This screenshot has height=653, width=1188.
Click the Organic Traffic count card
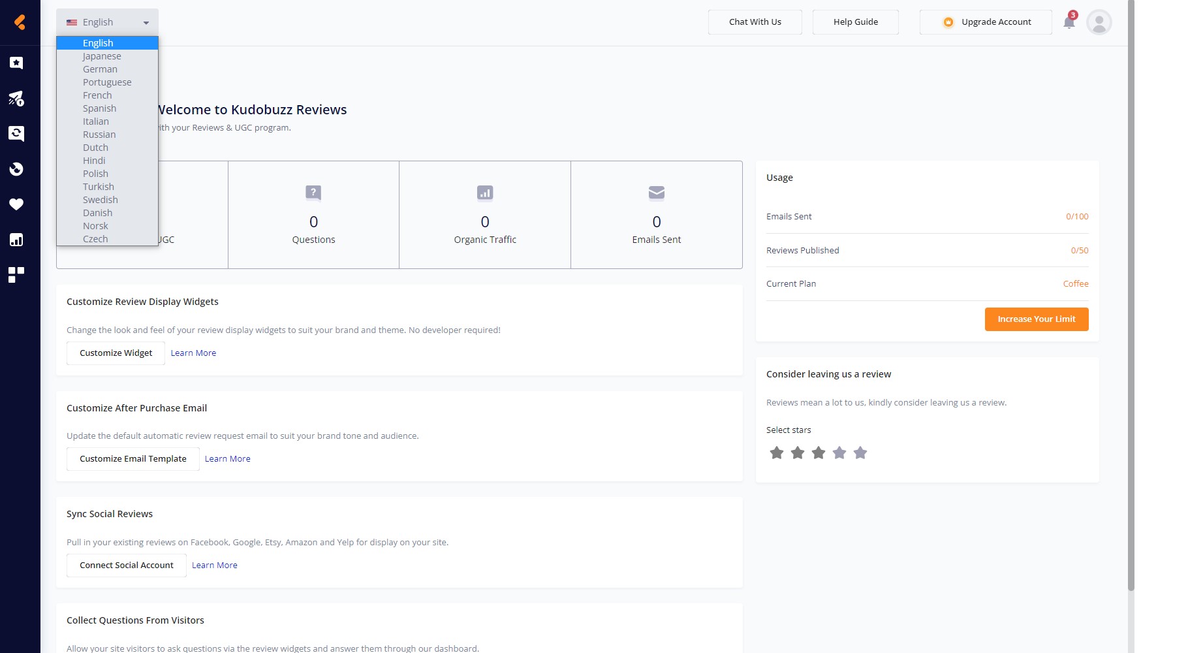click(x=485, y=215)
